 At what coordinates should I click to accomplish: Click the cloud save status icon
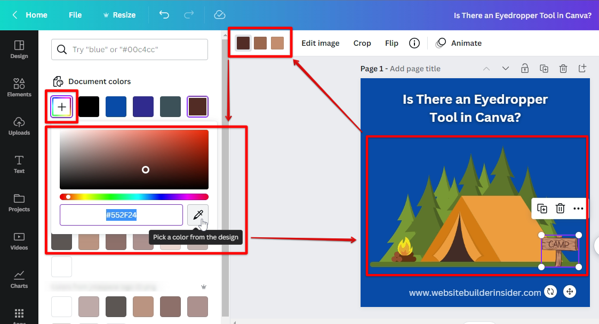click(219, 15)
